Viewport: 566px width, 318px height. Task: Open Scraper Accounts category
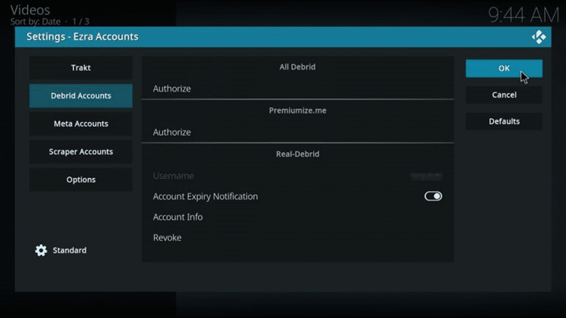81,152
